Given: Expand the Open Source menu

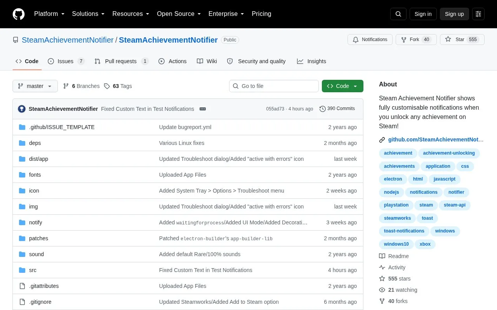Looking at the screenshot, I should (179, 14).
